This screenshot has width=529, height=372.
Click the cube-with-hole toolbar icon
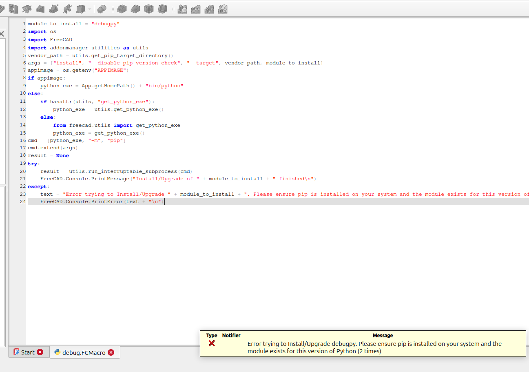click(x=13, y=9)
